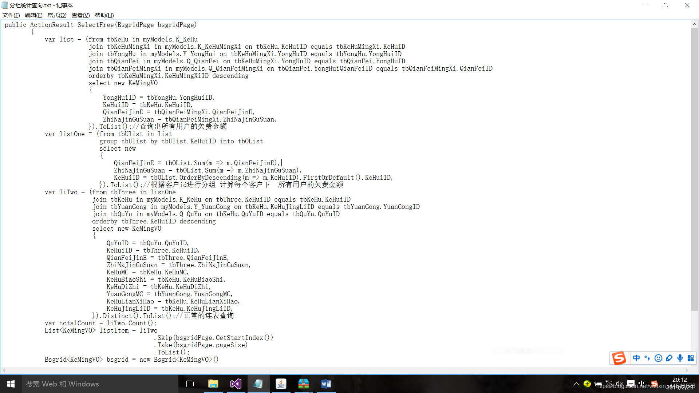Open the Sogou toolbox grid icon
This screenshot has width=699, height=393.
point(691,358)
